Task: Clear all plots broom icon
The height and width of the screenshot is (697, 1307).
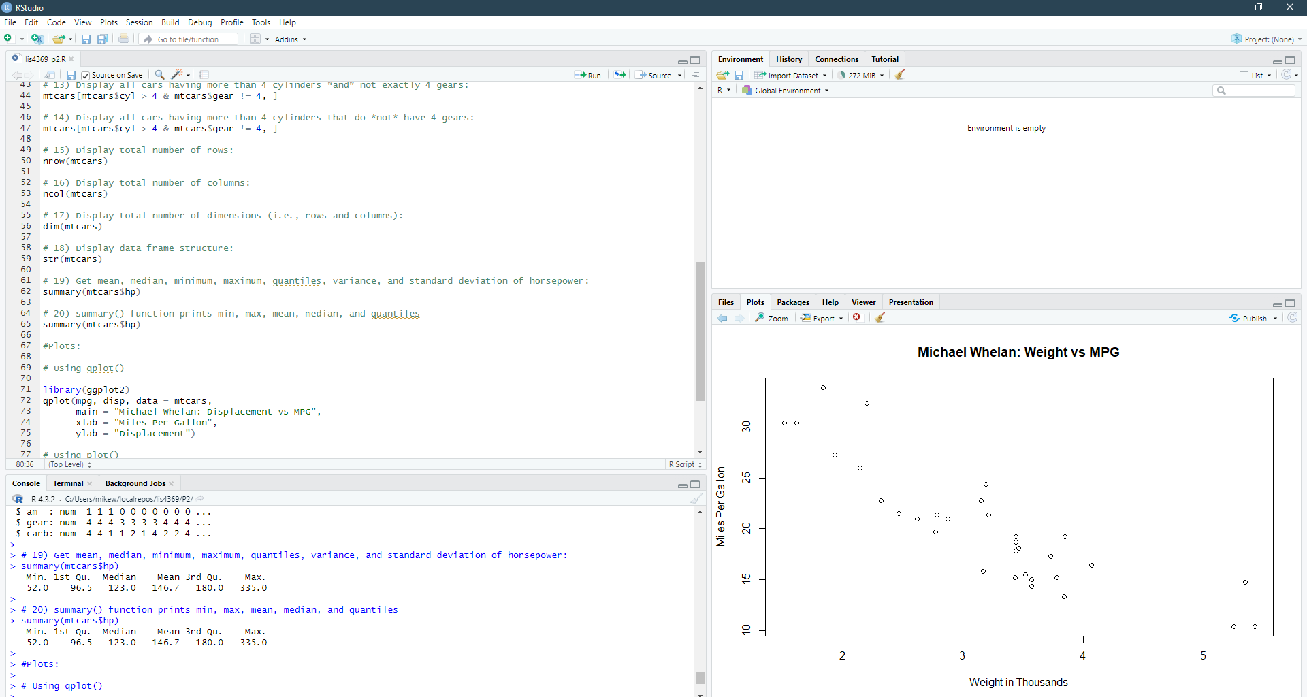Action: pos(880,317)
